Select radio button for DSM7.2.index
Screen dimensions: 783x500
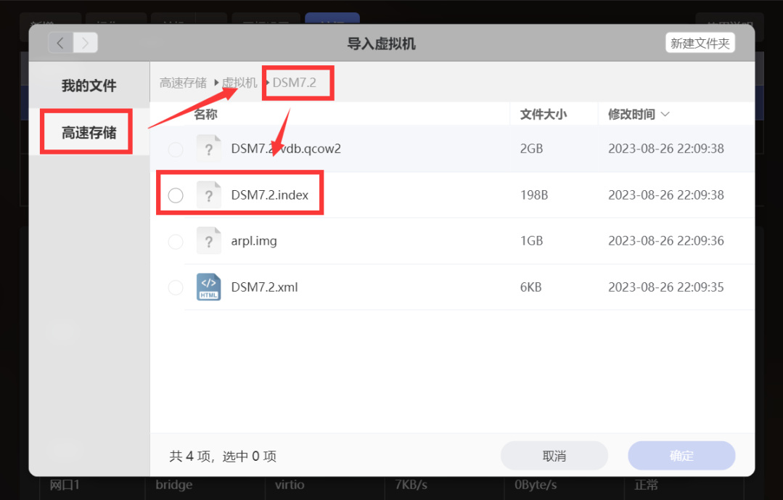click(x=176, y=195)
